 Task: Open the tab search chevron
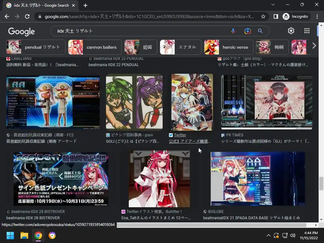[273, 4]
